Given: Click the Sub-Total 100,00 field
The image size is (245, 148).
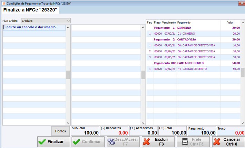Looking at the screenshot, I should (x=85, y=131).
